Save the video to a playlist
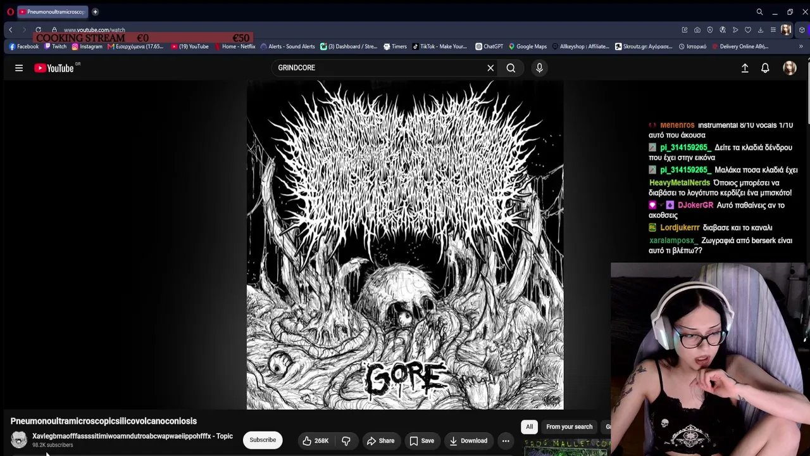 click(x=421, y=441)
